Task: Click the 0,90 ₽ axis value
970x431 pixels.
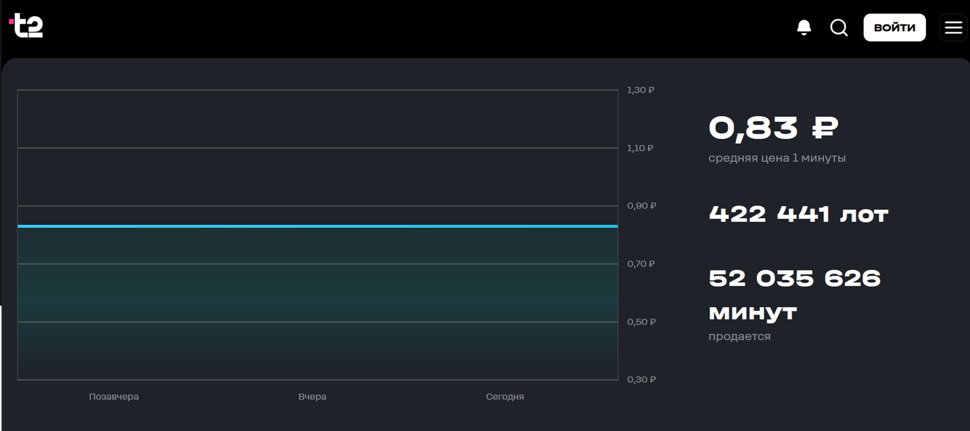Action: [x=641, y=206]
